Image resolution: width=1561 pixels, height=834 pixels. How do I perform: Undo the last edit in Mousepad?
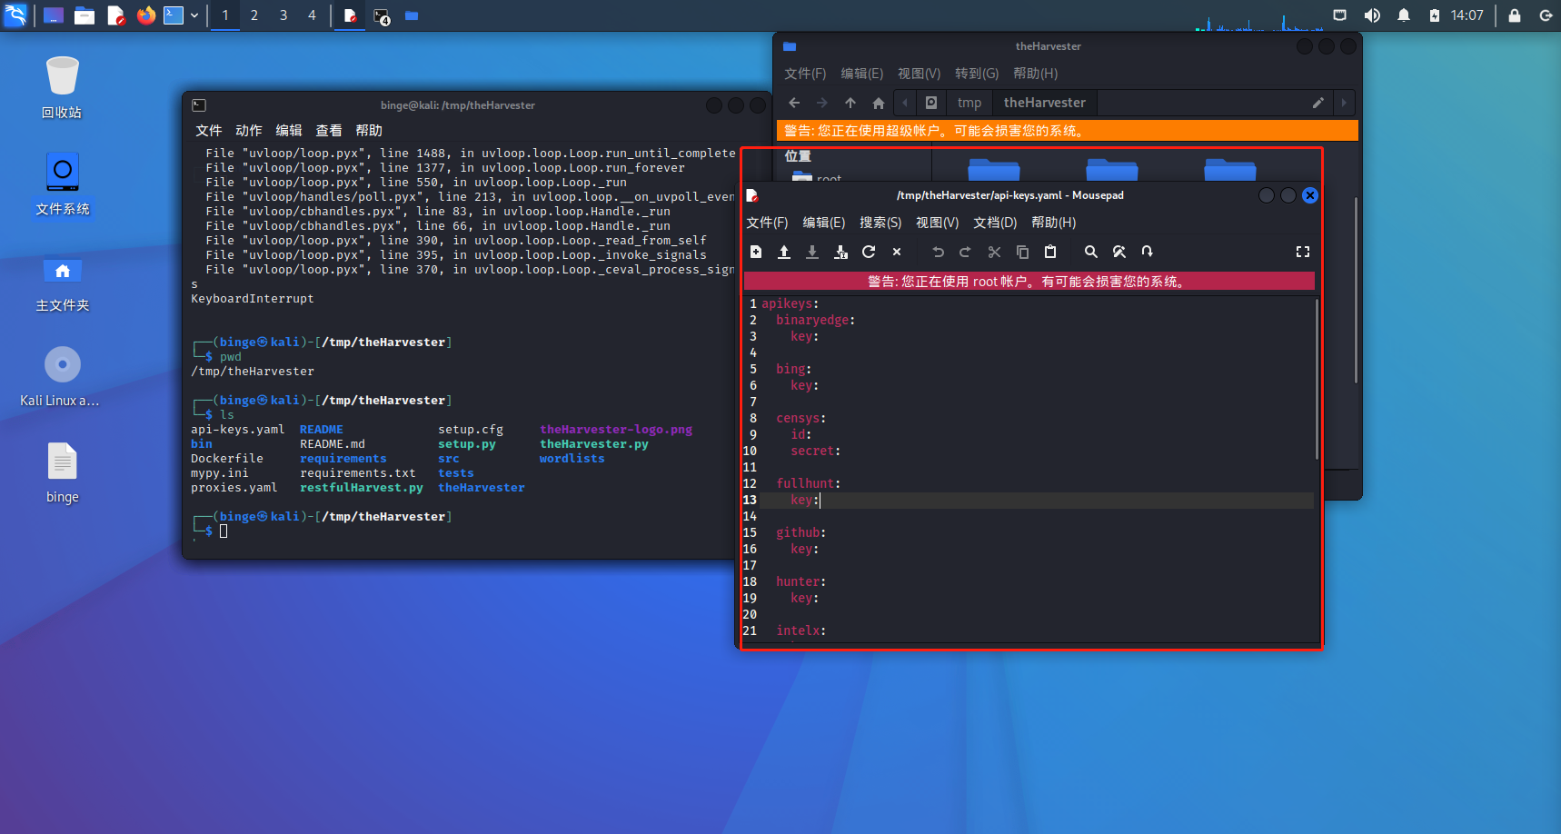(x=938, y=252)
